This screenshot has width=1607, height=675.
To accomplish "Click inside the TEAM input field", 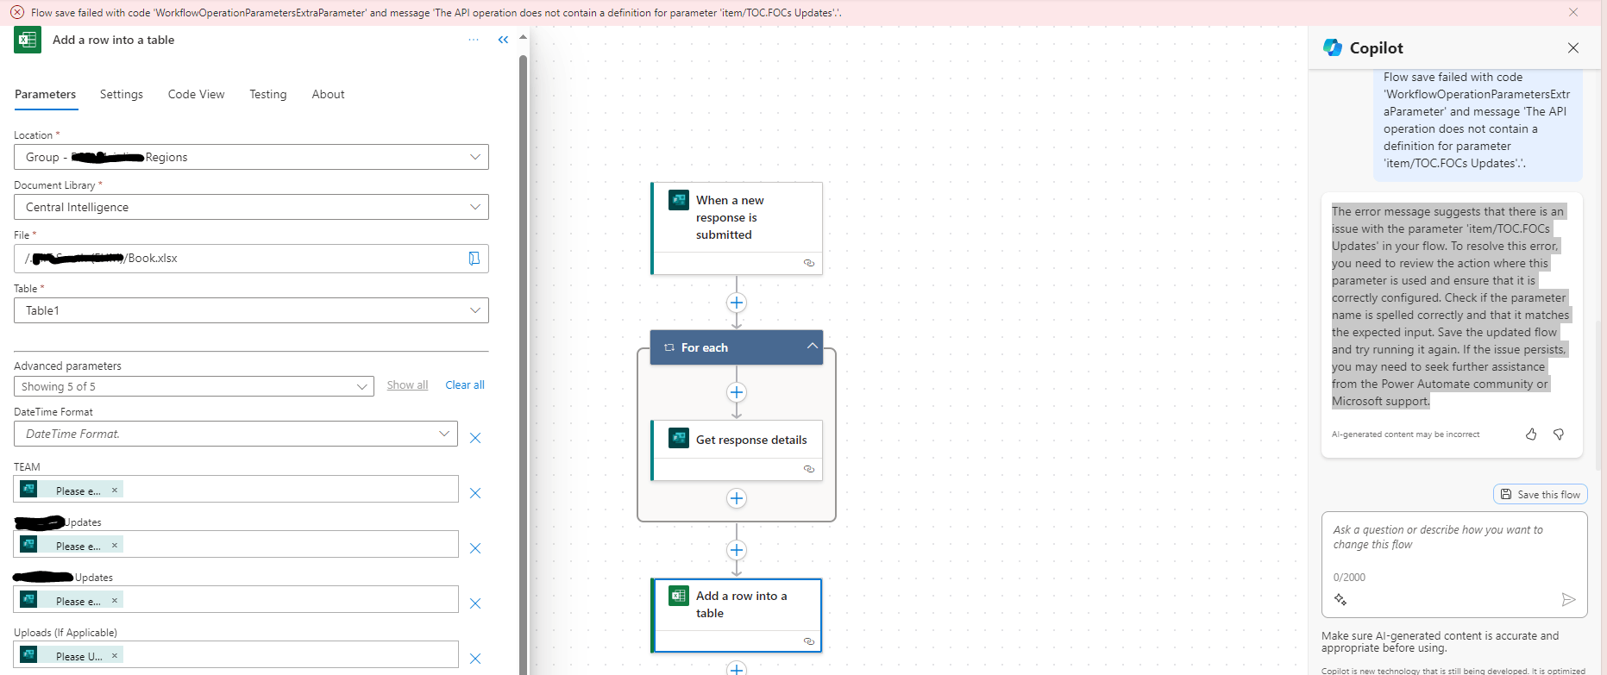I will (235, 489).
